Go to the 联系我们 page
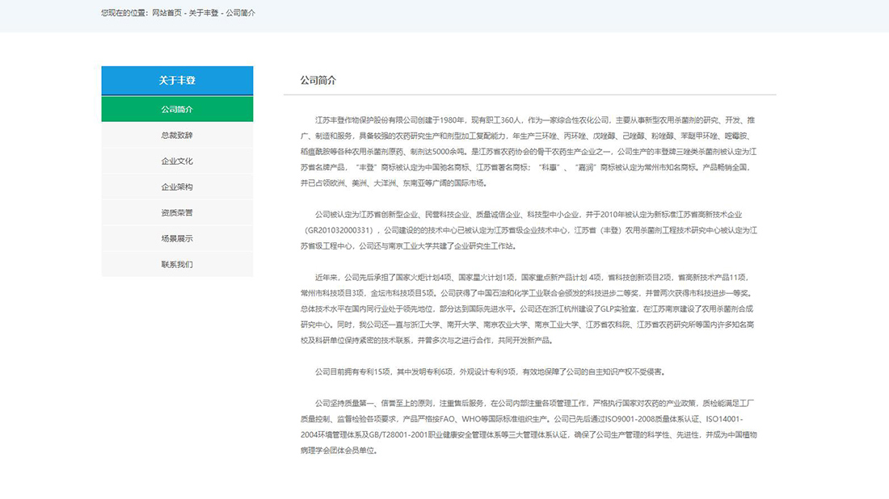889x499 pixels. coord(176,263)
